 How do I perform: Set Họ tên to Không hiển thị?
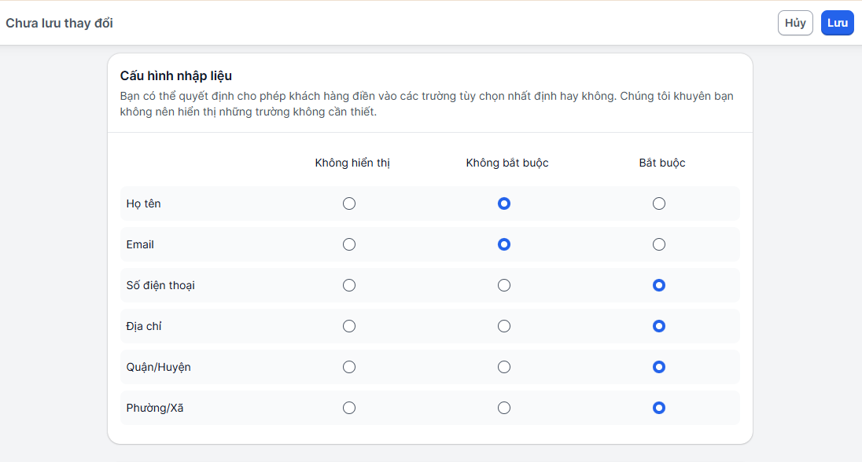tap(349, 203)
